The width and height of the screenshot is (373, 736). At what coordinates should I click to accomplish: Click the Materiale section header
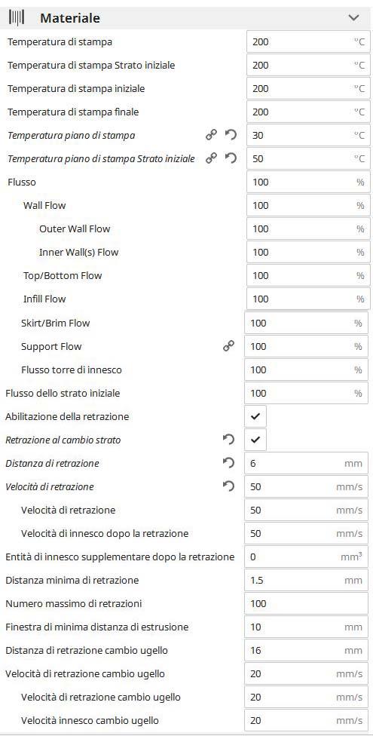(186, 18)
